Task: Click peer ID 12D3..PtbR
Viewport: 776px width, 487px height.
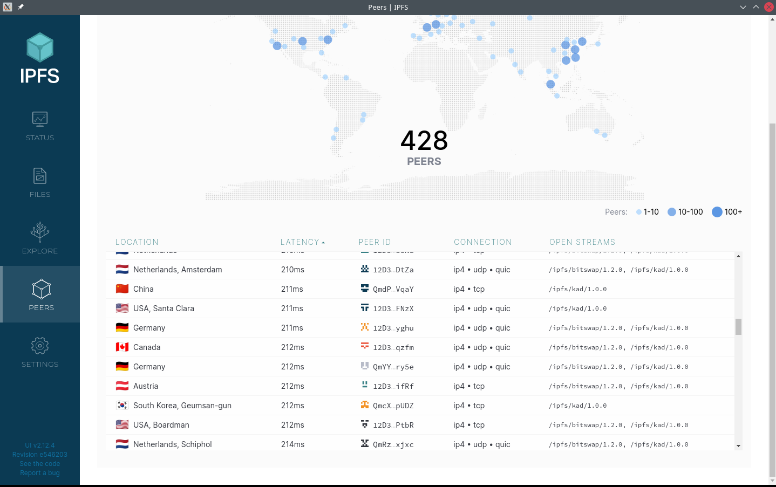Action: coord(393,425)
